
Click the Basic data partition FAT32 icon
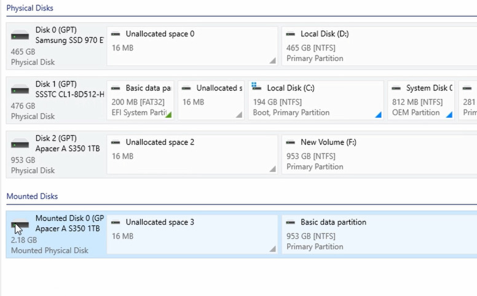click(116, 88)
